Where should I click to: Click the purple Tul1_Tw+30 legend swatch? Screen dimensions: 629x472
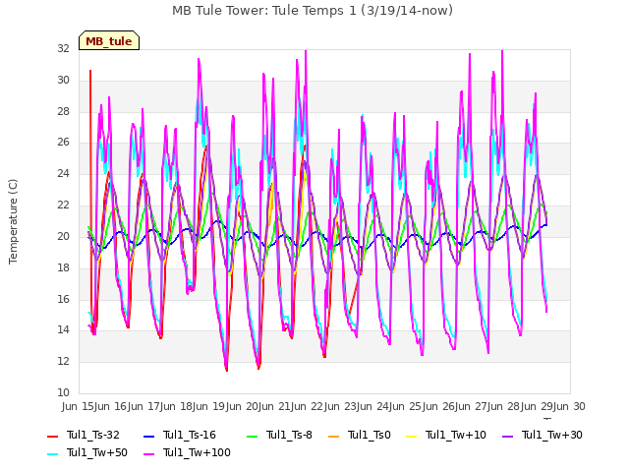tap(508, 437)
